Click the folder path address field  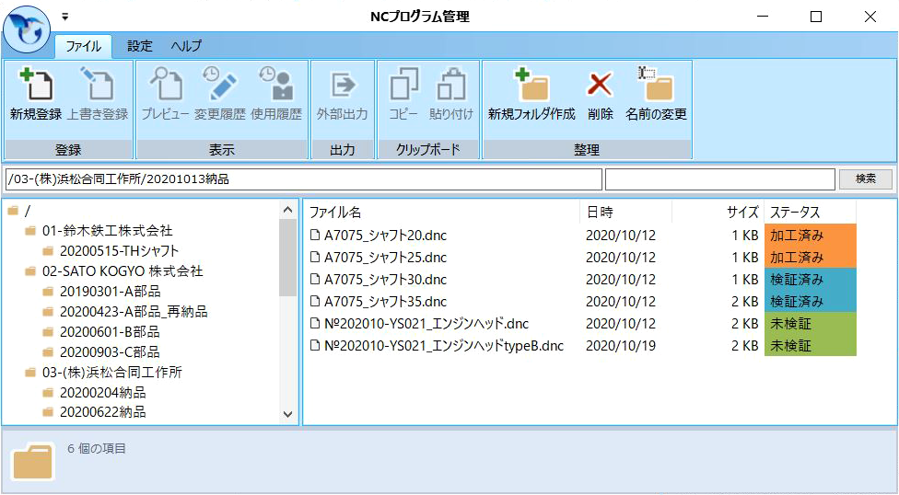[x=304, y=179]
